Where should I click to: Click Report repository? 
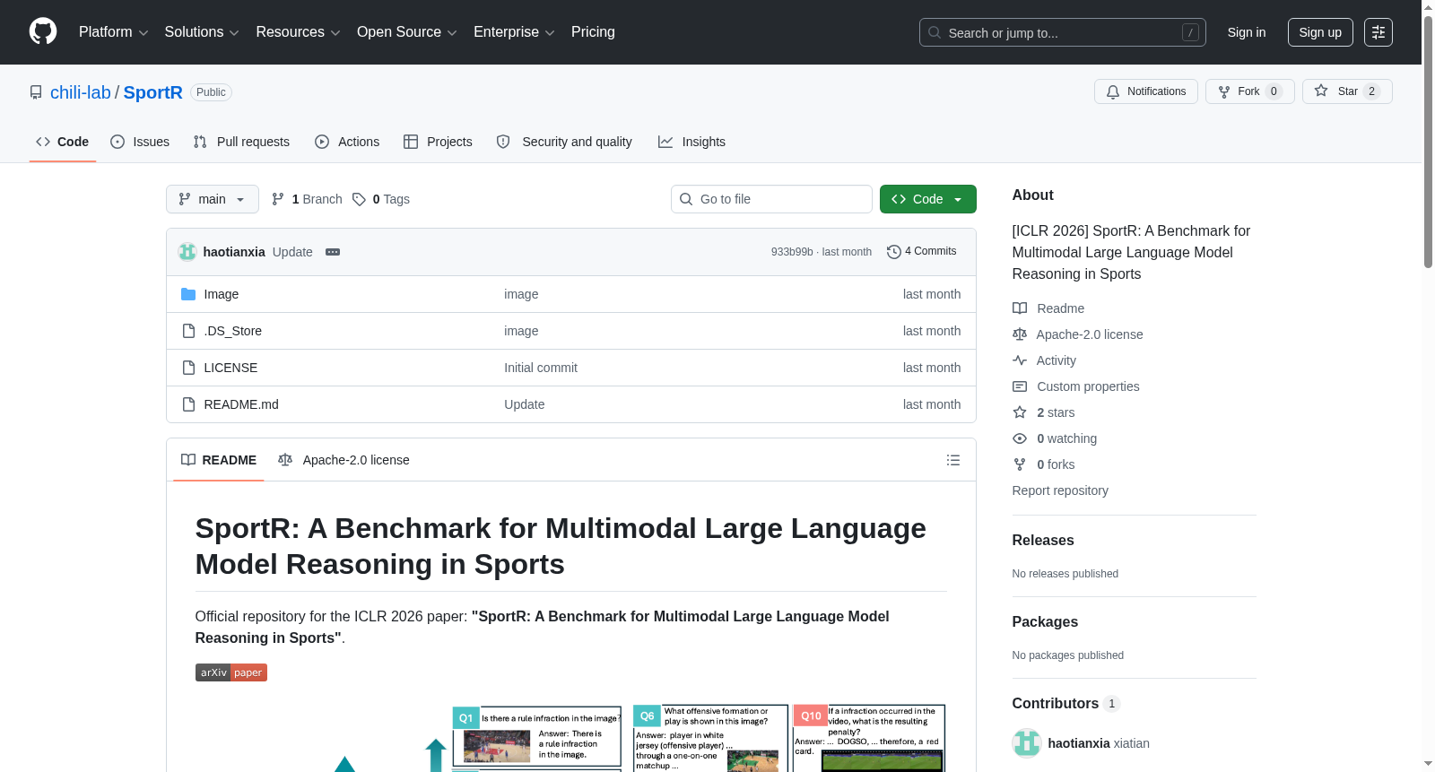tap(1060, 490)
